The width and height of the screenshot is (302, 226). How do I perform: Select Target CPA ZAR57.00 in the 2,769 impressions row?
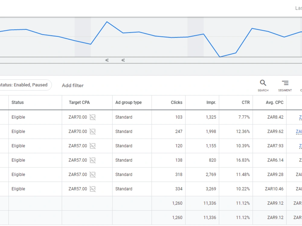tap(78, 174)
